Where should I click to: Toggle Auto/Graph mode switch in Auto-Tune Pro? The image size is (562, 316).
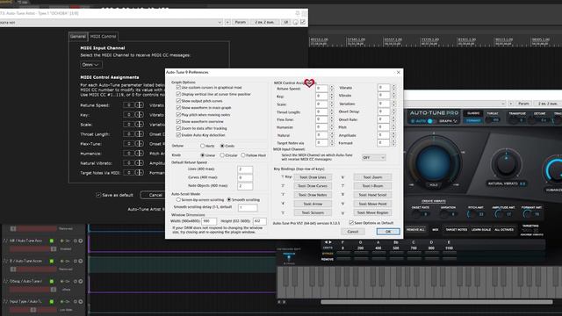click(430, 121)
